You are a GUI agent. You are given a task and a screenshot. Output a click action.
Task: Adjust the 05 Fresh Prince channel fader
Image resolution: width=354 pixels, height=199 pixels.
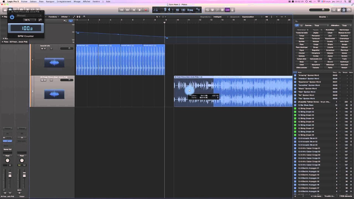[10, 175]
